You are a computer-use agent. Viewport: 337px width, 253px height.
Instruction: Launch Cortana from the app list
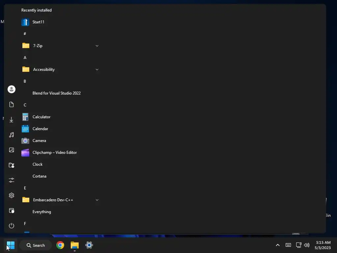[x=39, y=176]
